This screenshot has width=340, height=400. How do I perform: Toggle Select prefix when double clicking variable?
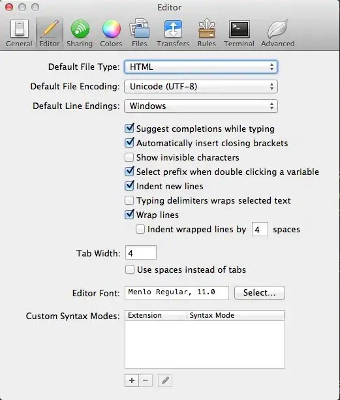click(x=129, y=172)
